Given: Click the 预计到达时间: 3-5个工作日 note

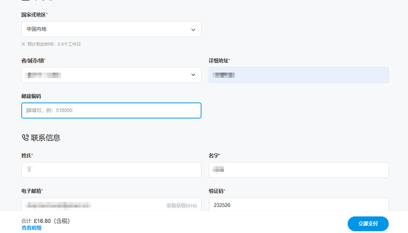Looking at the screenshot, I should tap(51, 44).
